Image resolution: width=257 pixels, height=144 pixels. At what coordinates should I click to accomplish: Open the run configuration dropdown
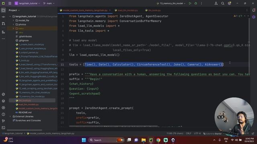click(171, 3)
